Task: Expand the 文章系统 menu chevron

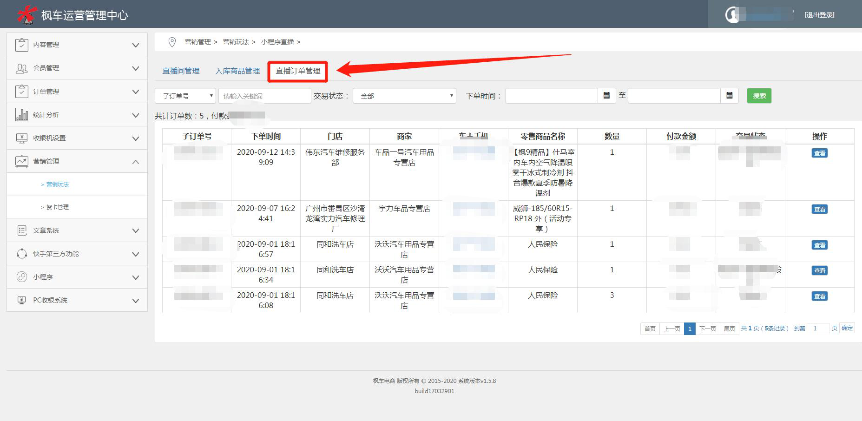Action: click(136, 230)
